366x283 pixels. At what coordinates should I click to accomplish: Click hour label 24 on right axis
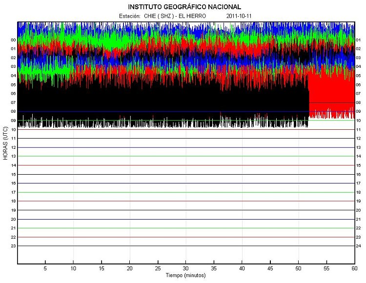(358, 246)
